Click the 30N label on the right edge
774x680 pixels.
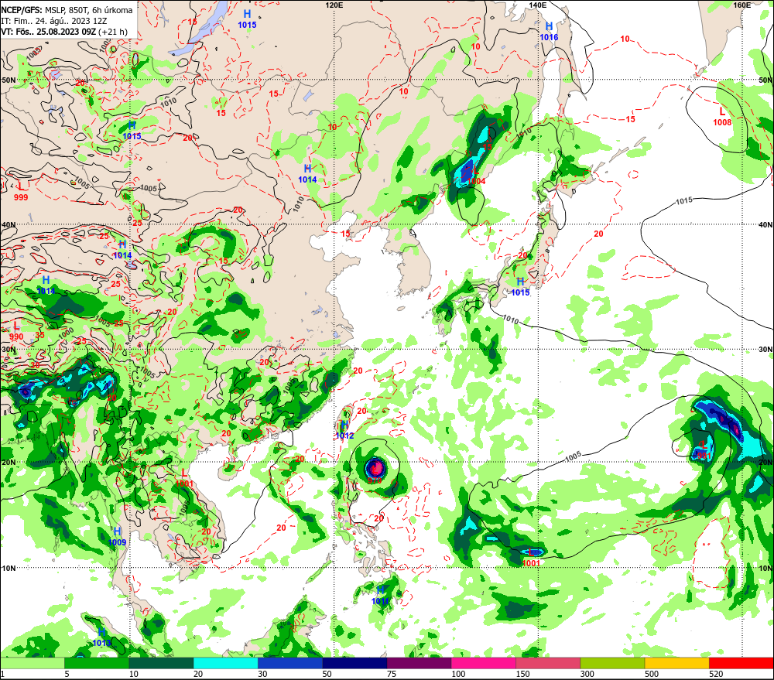pyautogui.click(x=765, y=350)
